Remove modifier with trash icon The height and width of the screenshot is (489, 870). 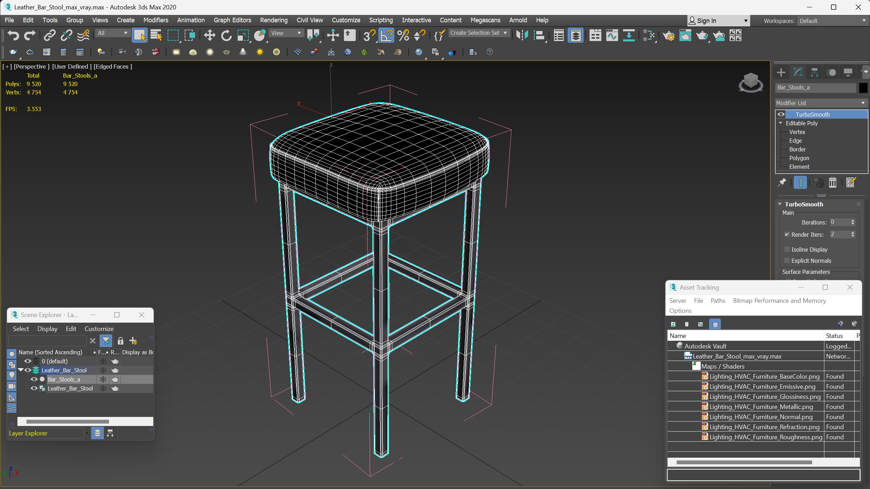click(832, 182)
